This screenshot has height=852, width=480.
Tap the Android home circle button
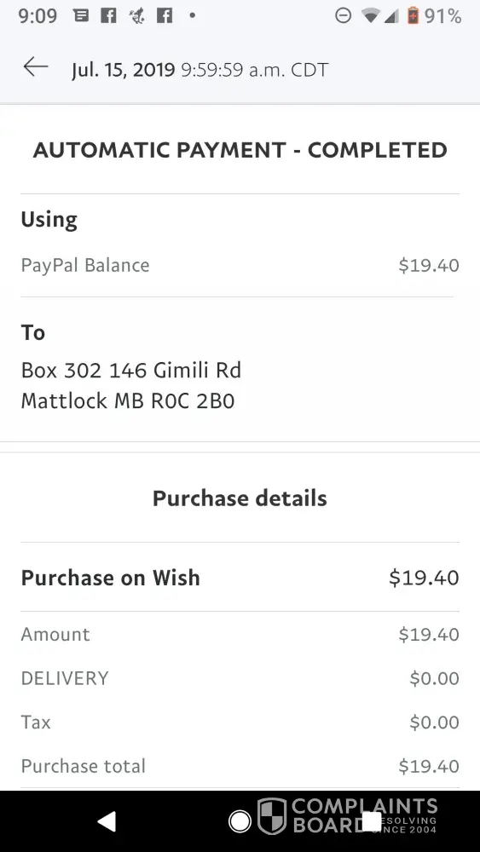[240, 821]
